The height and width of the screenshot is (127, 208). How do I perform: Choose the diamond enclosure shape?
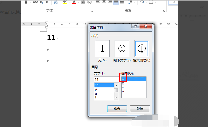click(x=134, y=91)
